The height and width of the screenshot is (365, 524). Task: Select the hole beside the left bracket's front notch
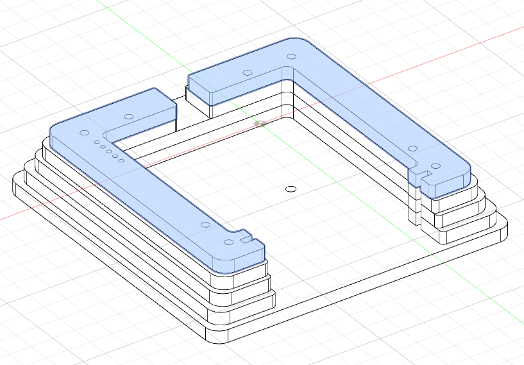coord(228,242)
